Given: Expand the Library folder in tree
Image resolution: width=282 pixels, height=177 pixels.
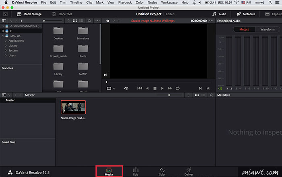Looking at the screenshot, I should (6, 45).
